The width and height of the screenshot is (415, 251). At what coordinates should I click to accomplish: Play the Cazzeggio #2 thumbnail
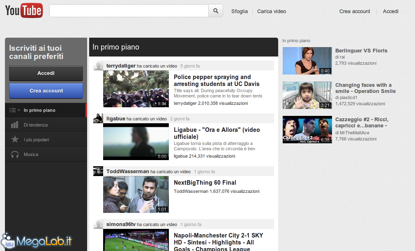[x=307, y=130]
